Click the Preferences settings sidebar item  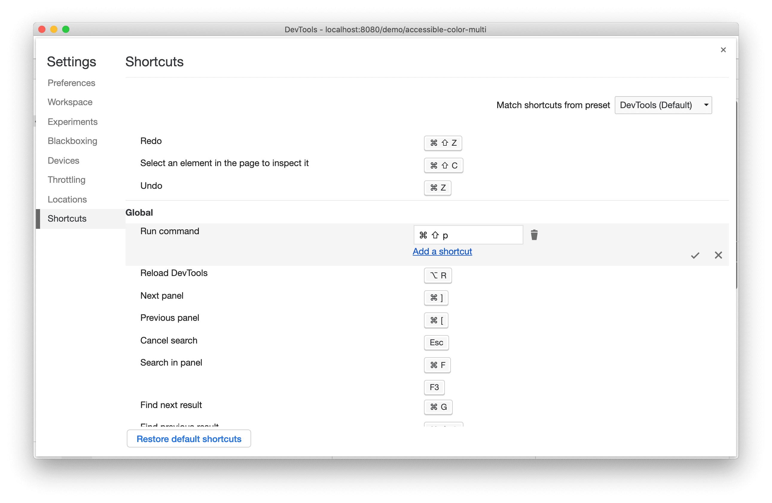point(72,83)
